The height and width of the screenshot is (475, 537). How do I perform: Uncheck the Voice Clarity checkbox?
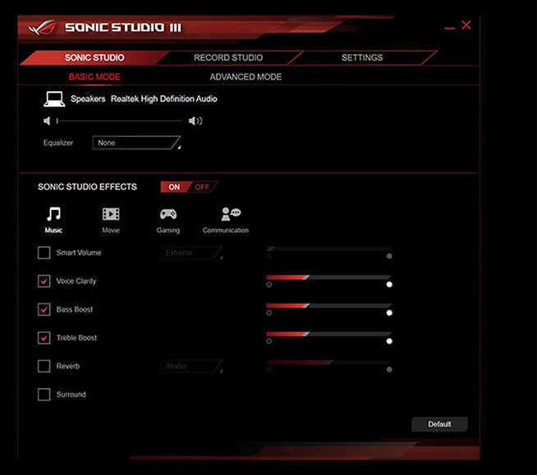click(x=44, y=281)
